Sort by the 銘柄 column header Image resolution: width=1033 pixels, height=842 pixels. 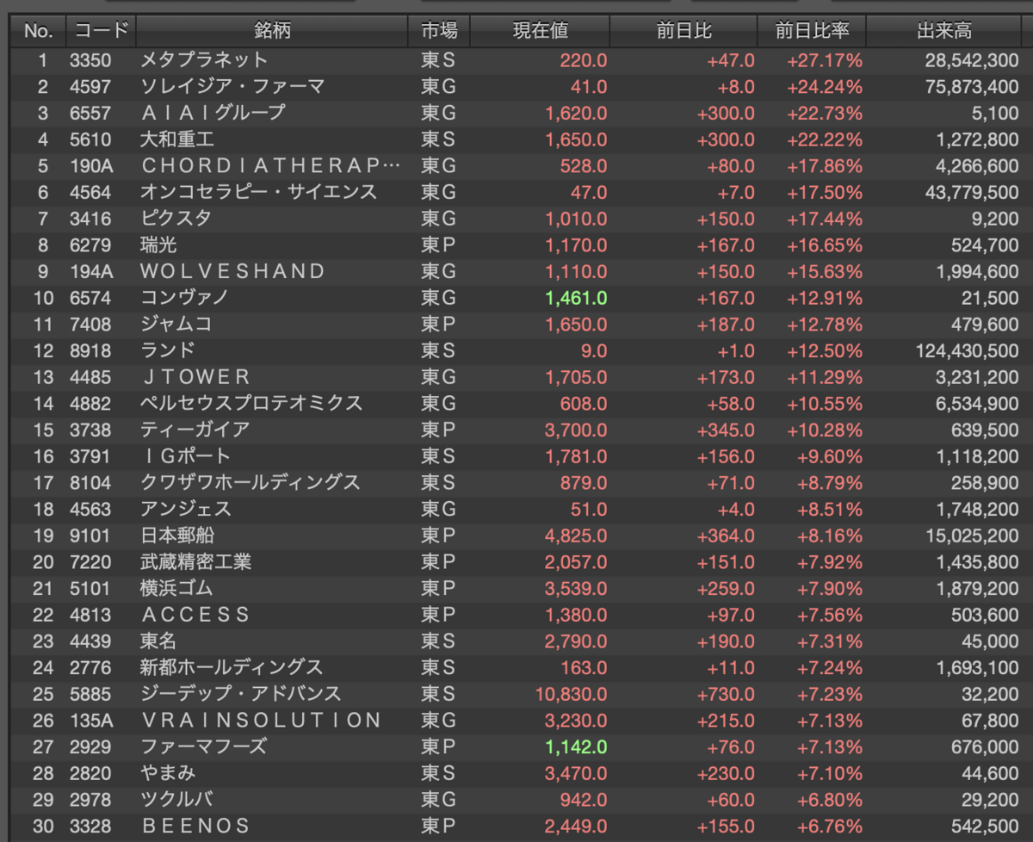[272, 32]
